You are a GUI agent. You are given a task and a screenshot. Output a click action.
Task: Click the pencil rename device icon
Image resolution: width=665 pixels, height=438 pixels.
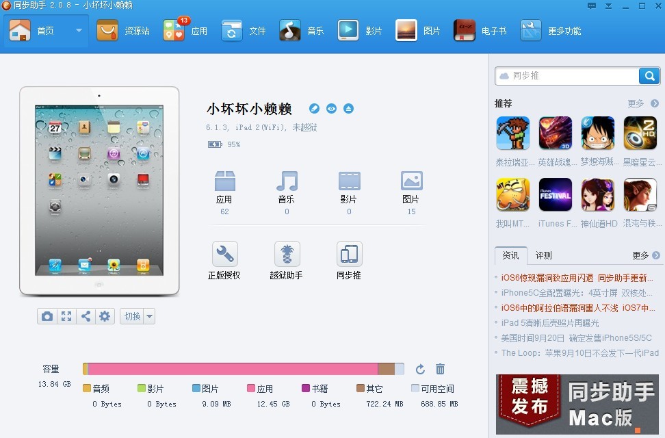pos(314,109)
